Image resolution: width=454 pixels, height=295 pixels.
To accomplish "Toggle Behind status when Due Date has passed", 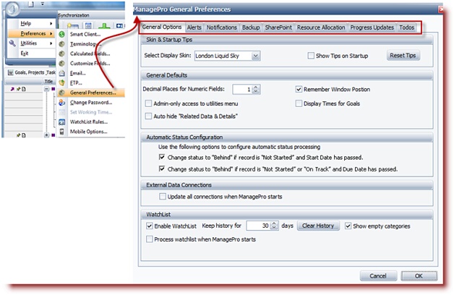I will 162,168.
